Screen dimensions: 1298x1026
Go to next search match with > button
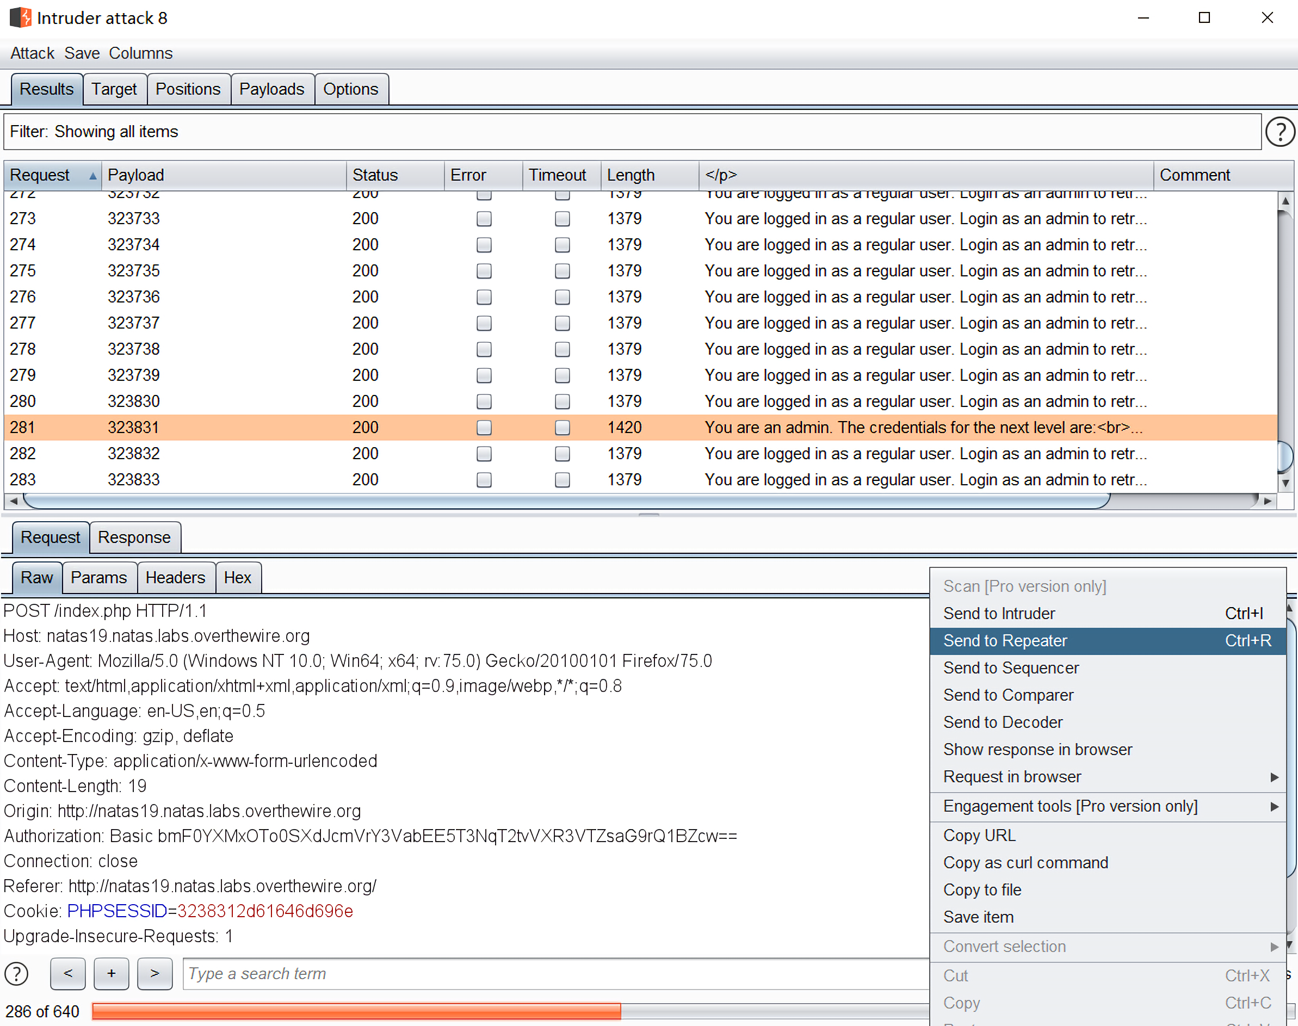[x=155, y=974]
